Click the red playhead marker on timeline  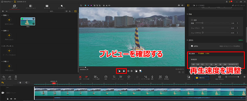[x=54, y=83]
